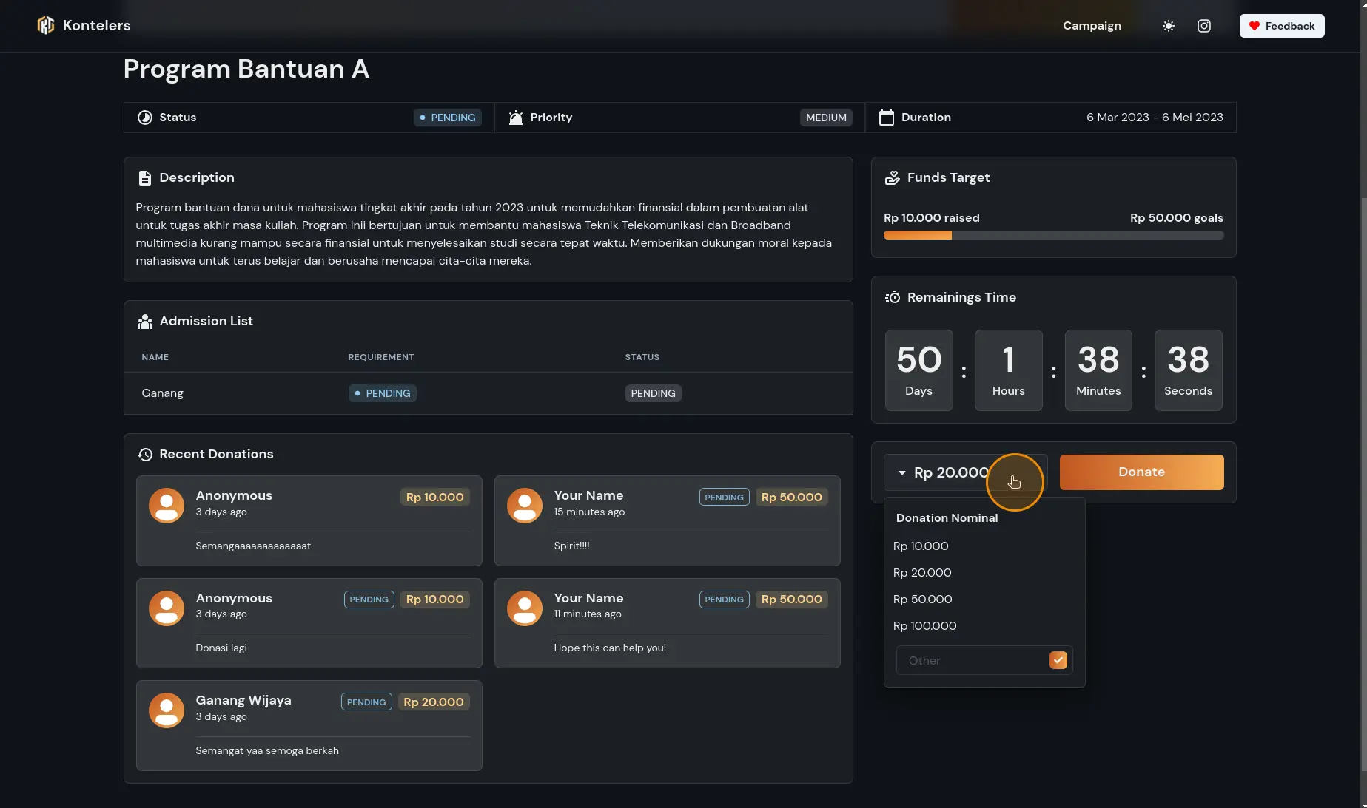Open the Campaign menu item
Viewport: 1367px width, 808px height.
(x=1092, y=26)
